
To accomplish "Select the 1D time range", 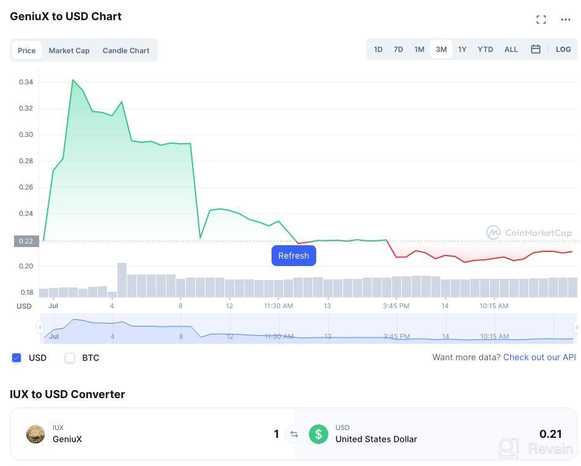I will 378,50.
